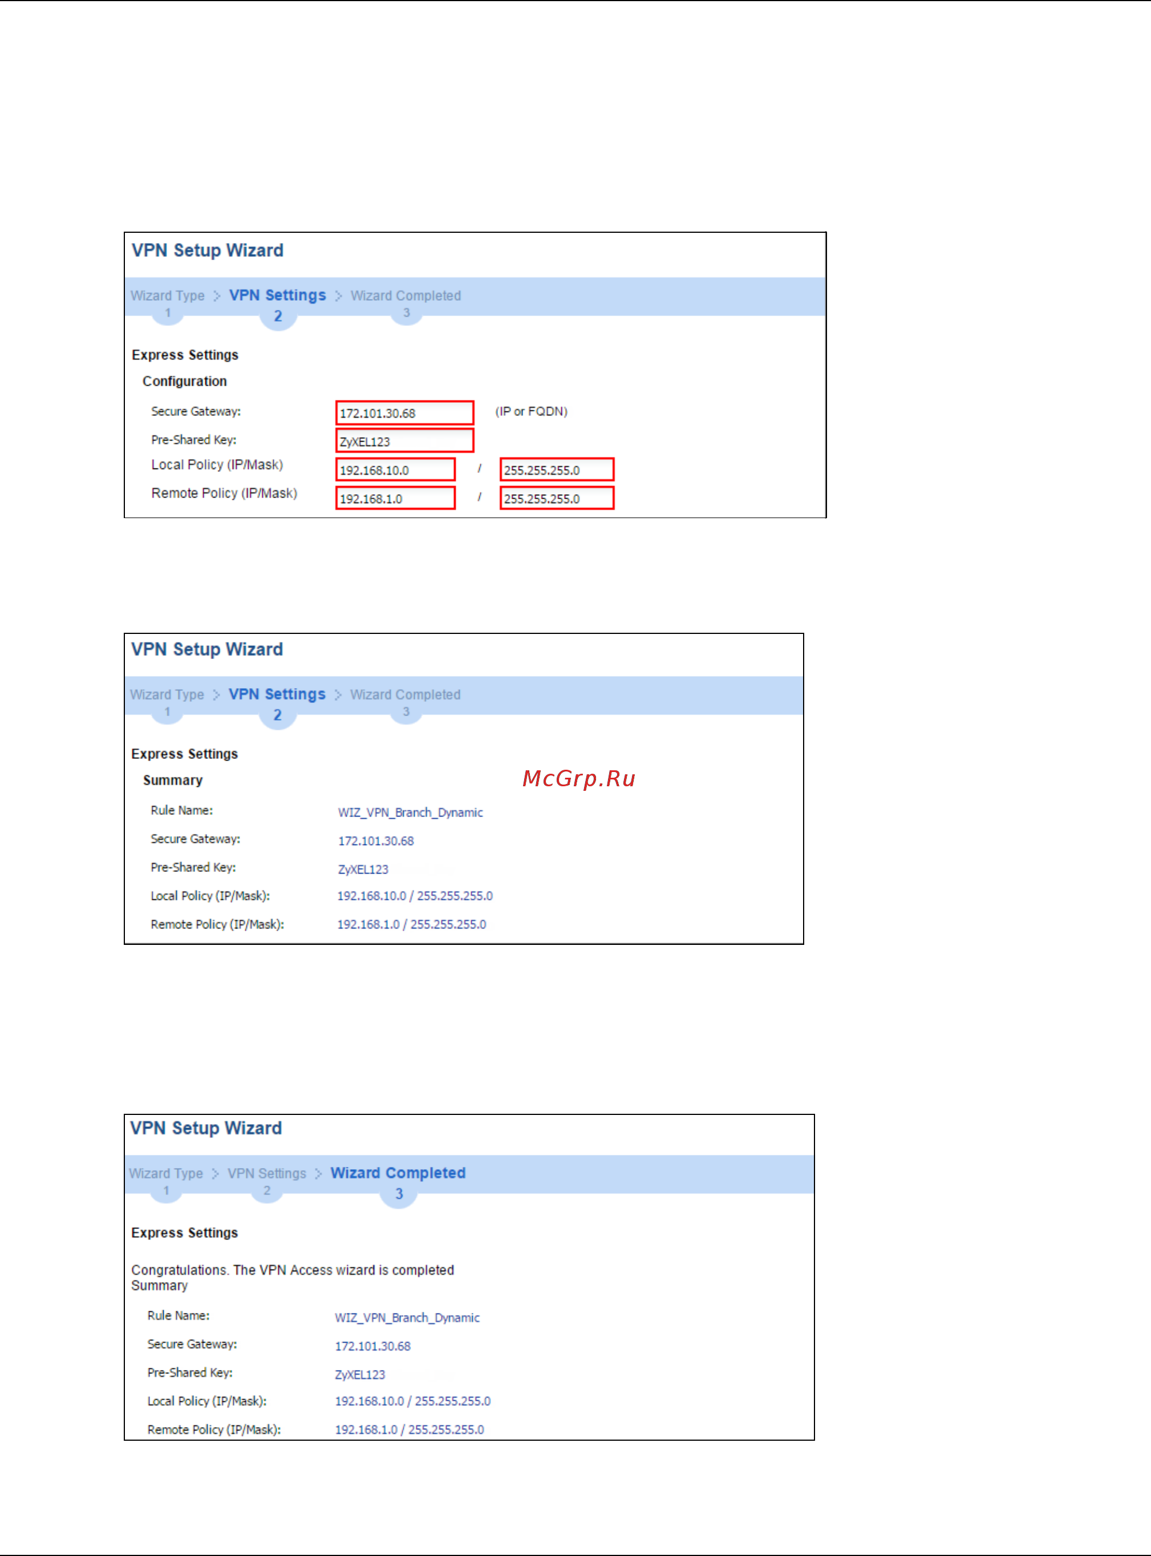This screenshot has height=1556, width=1151.
Task: Click Local Policy value in completed wizard
Action: click(413, 1401)
